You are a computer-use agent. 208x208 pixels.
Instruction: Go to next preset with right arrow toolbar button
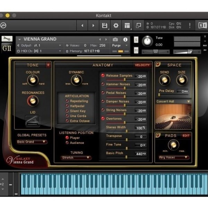93,25
